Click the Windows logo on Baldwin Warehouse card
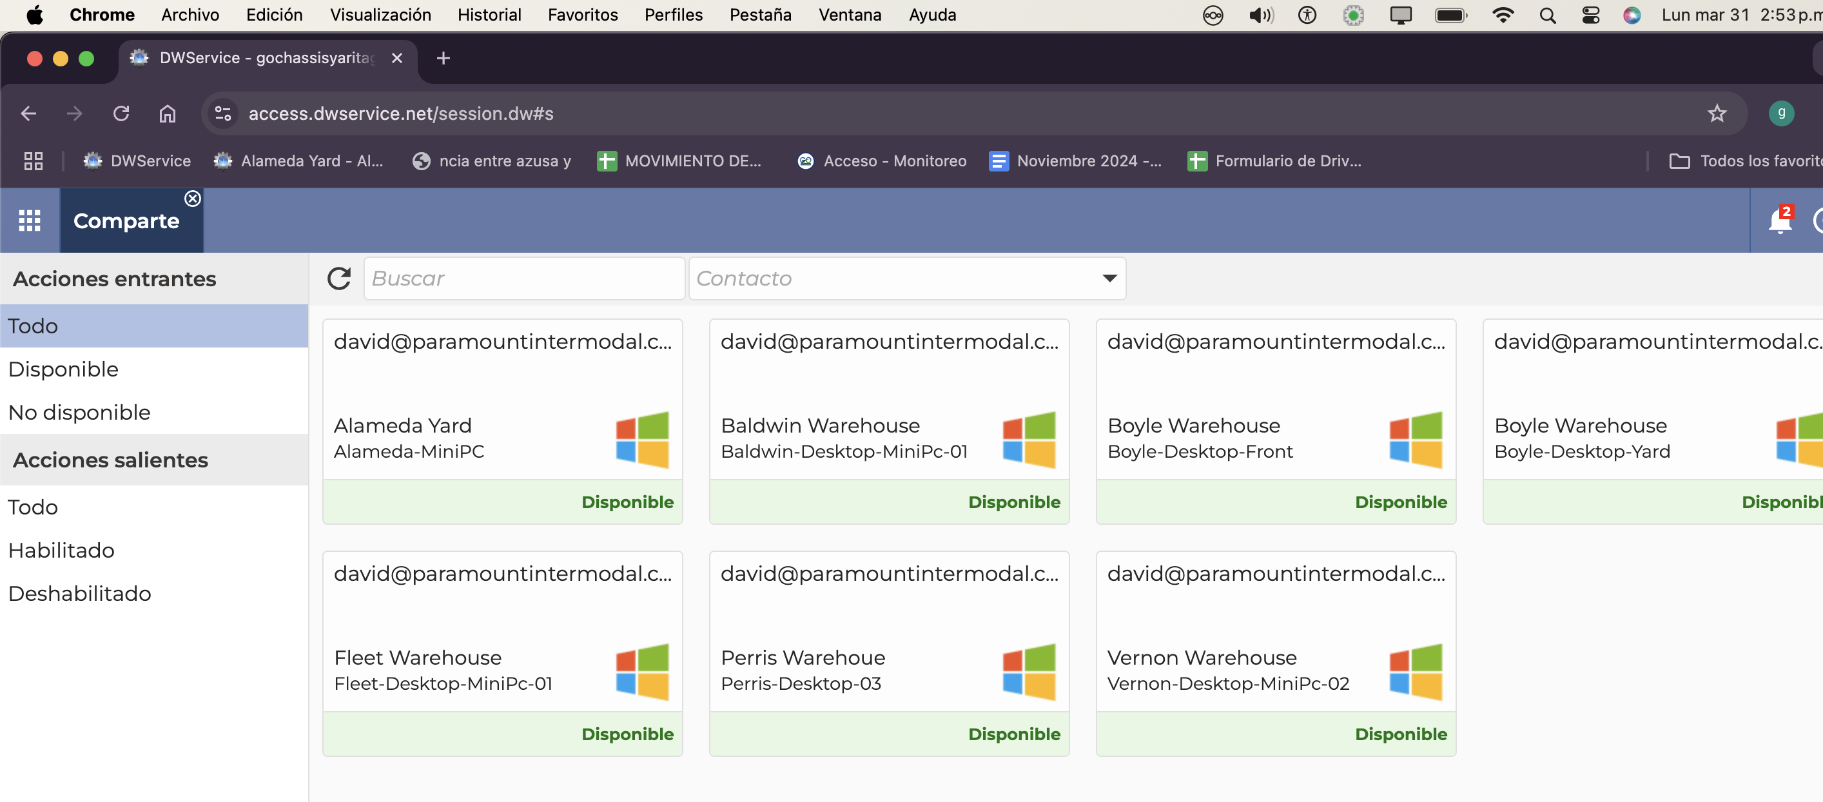The height and width of the screenshot is (802, 1823). point(1029,440)
